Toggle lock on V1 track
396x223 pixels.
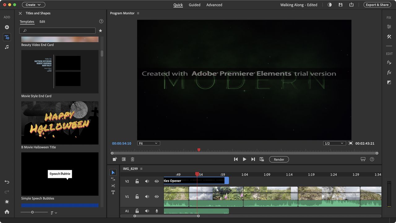point(137,196)
